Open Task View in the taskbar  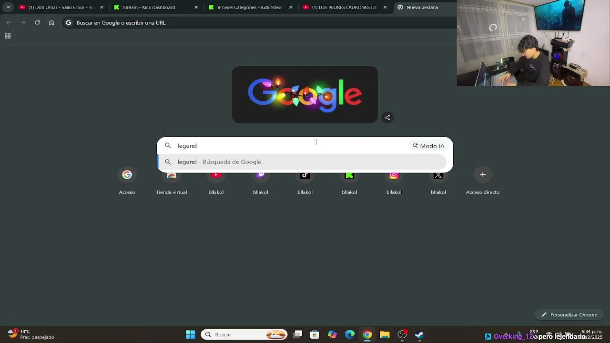point(297,334)
